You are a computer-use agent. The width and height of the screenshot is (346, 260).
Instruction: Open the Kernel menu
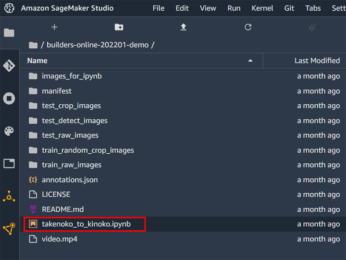262,8
